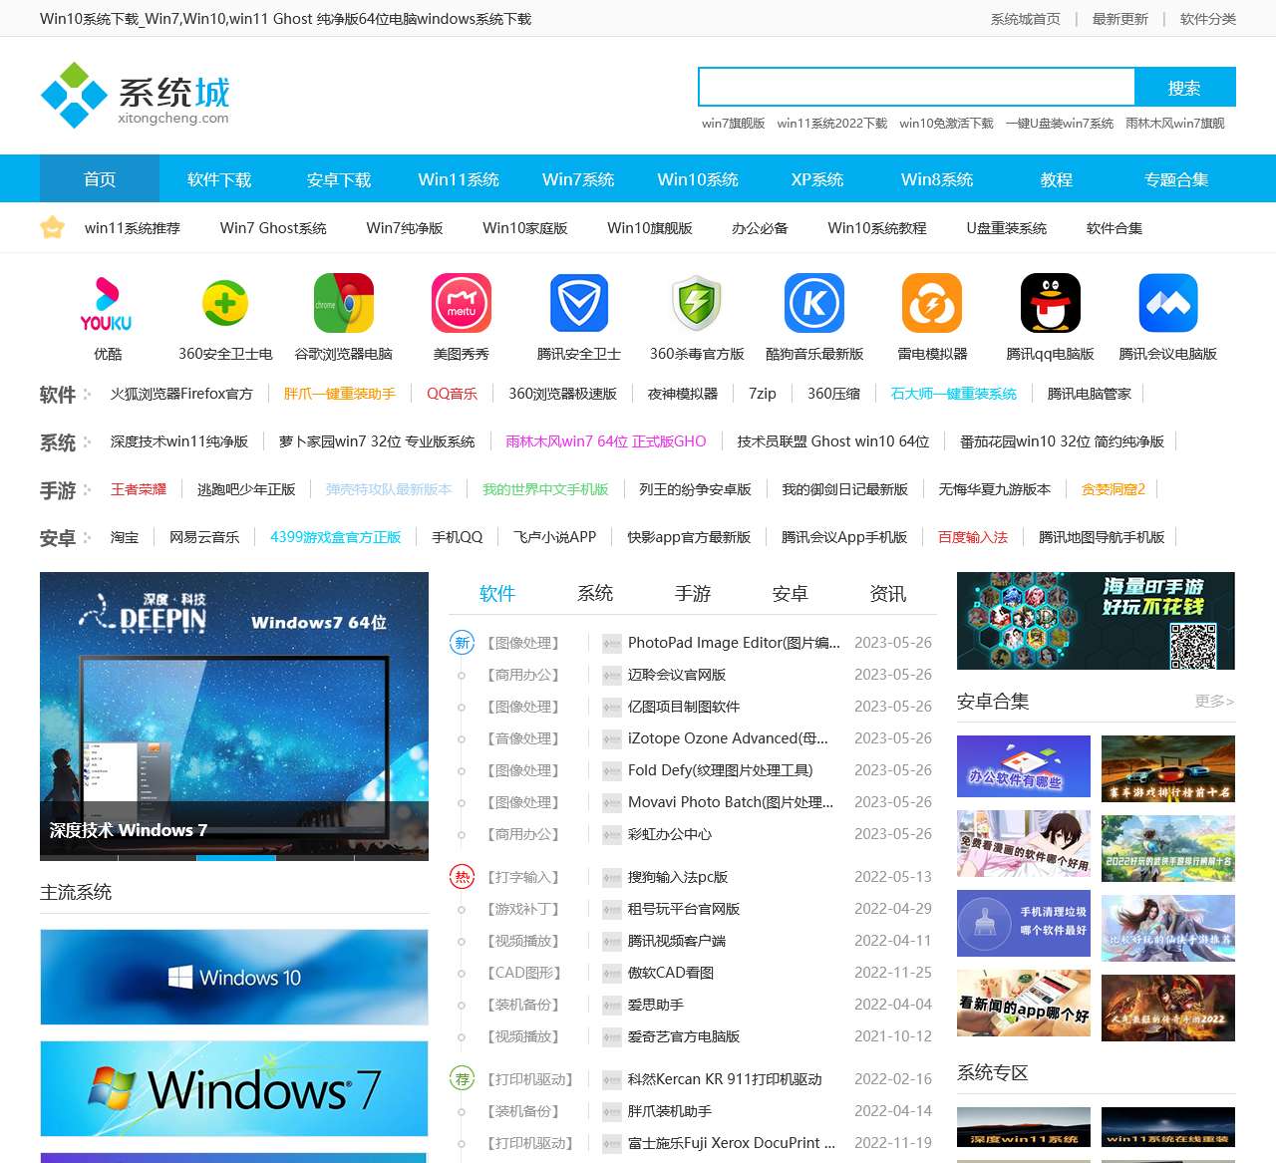Click the 360安全卫士 icon
Image resolution: width=1276 pixels, height=1163 pixels.
point(225,303)
